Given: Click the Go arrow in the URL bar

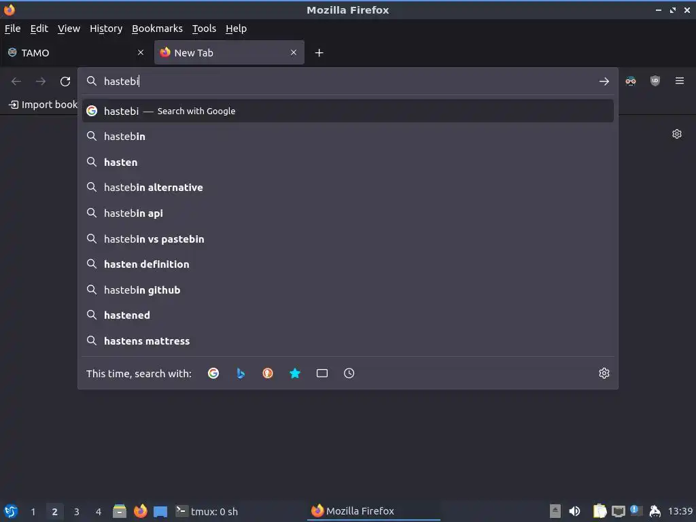Looking at the screenshot, I should tap(604, 82).
